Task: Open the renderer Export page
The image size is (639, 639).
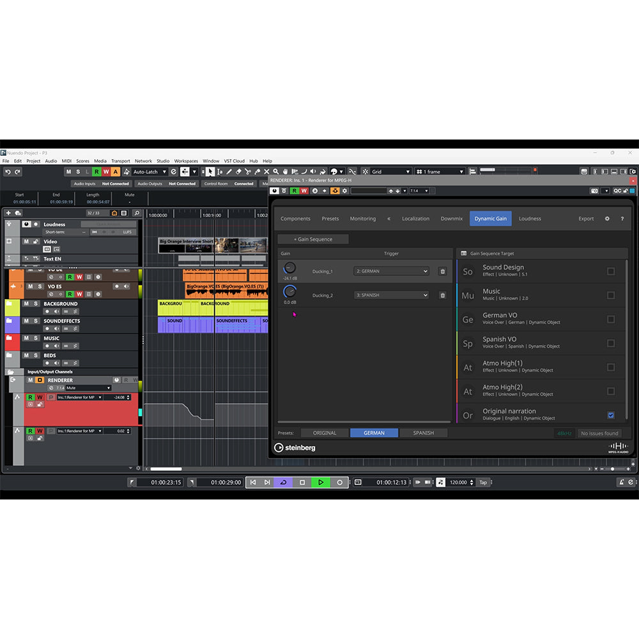Action: (586, 219)
